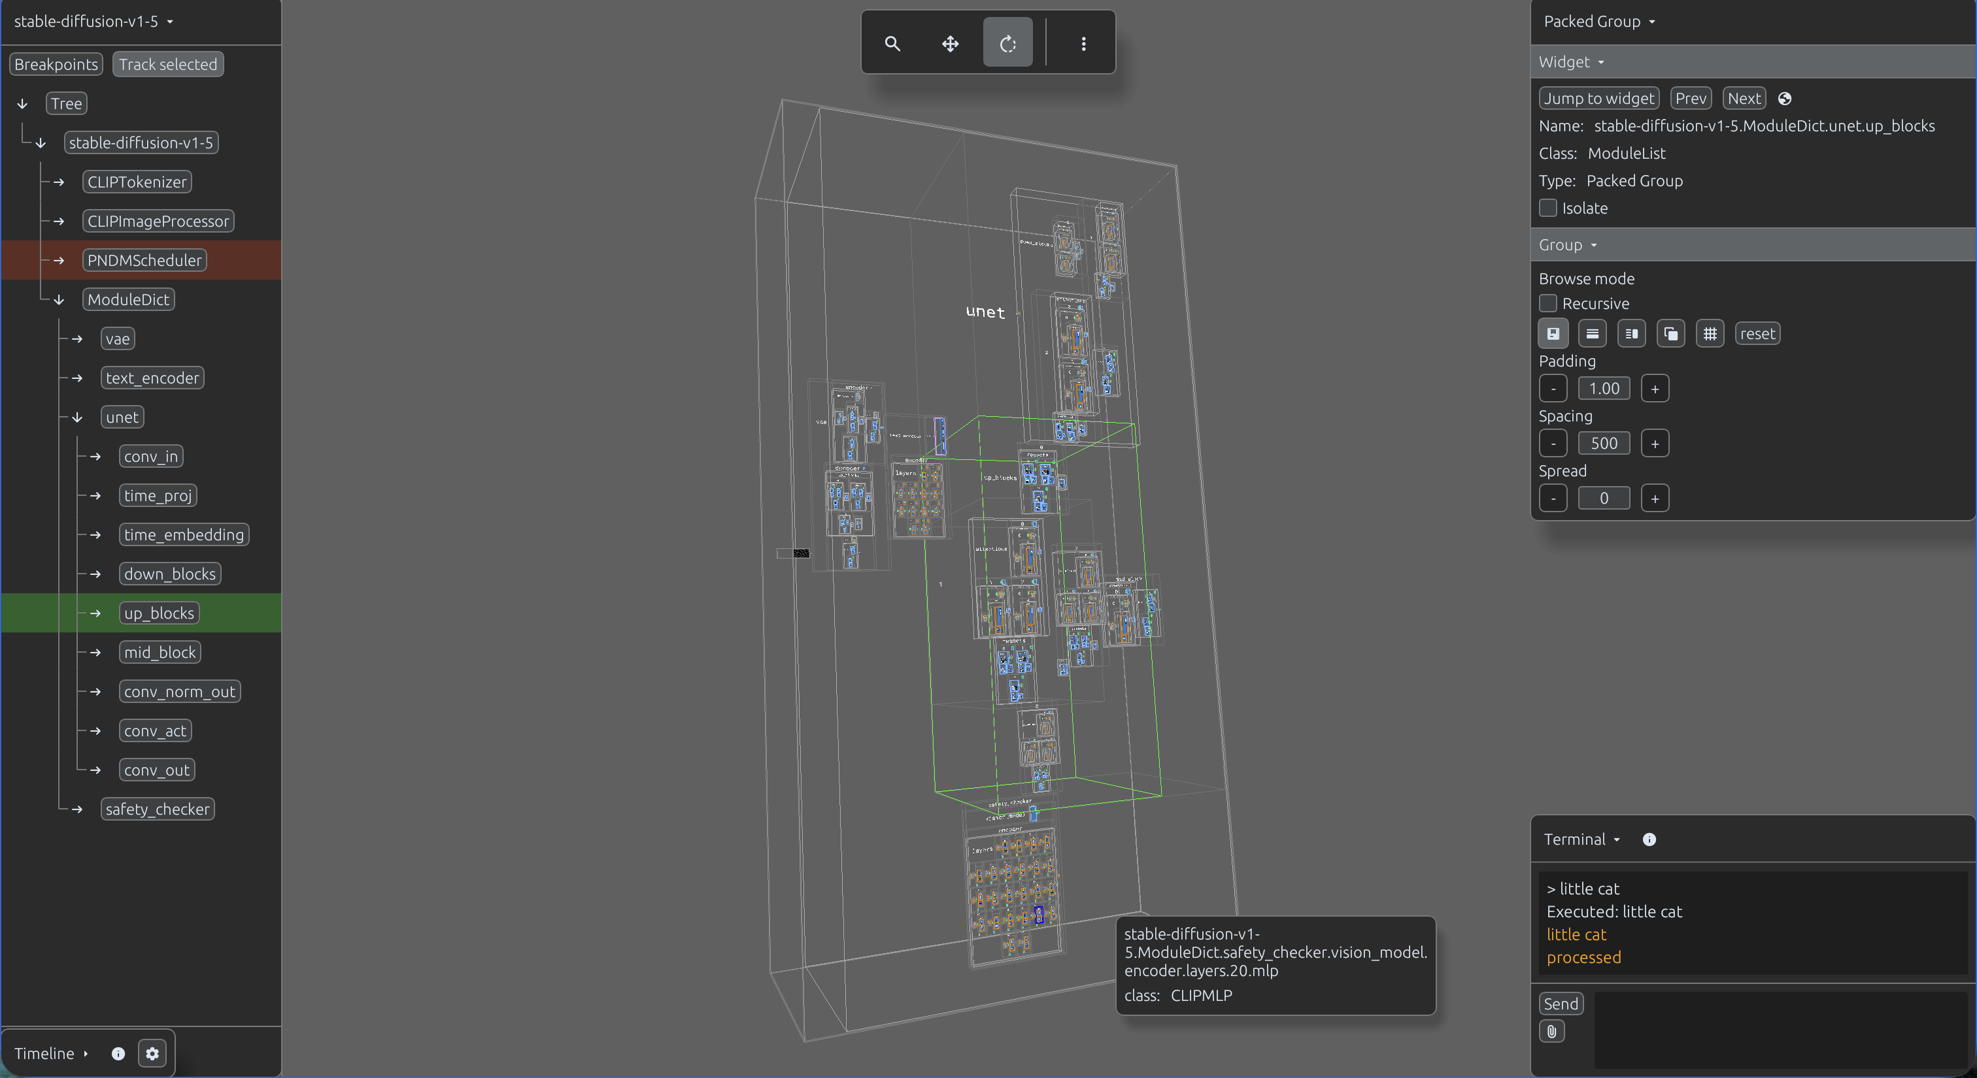Increase Spread with plus button
The height and width of the screenshot is (1078, 1977).
1655,499
